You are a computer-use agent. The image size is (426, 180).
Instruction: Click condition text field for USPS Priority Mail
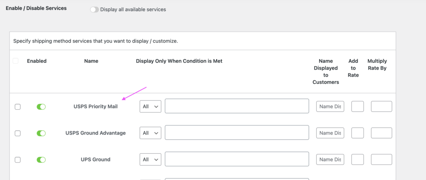237,106
